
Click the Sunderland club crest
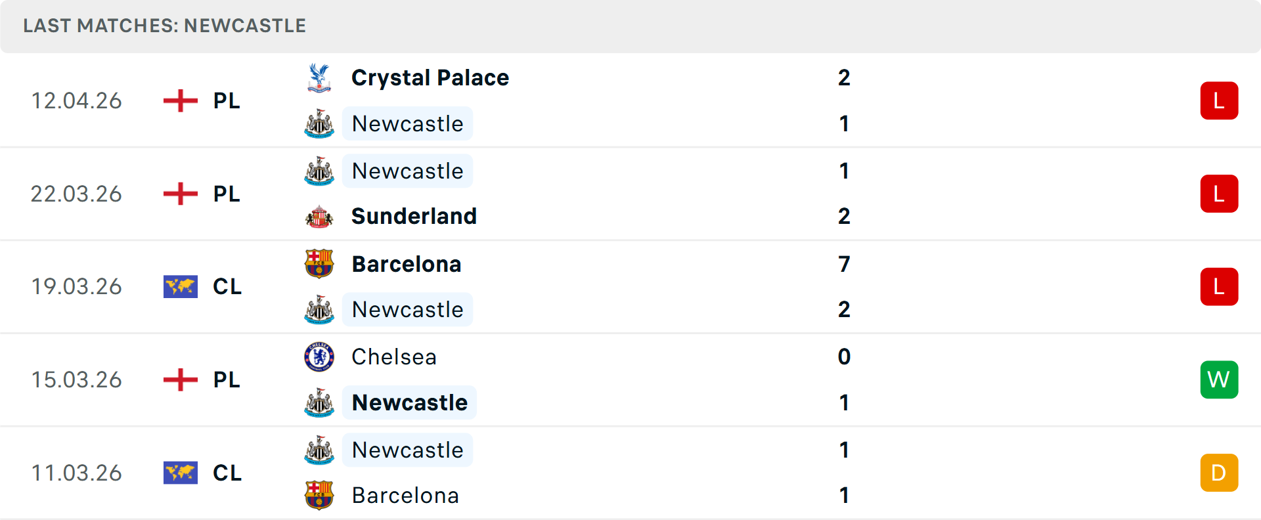[319, 216]
